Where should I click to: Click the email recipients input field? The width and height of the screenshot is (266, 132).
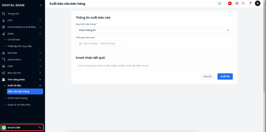pos(154,66)
